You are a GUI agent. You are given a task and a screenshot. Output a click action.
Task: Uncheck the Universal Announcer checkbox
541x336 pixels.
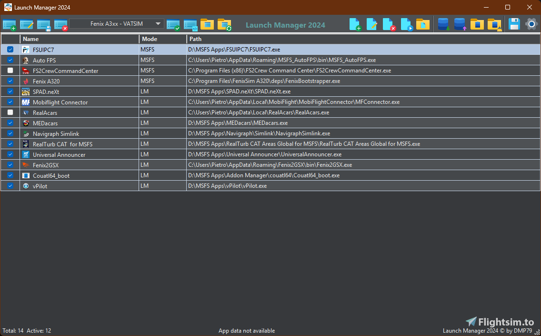[x=10, y=154]
